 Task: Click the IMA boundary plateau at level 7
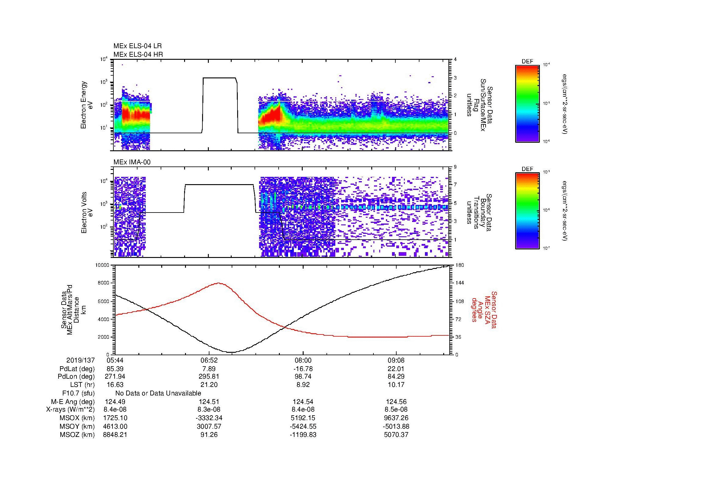click(x=219, y=184)
